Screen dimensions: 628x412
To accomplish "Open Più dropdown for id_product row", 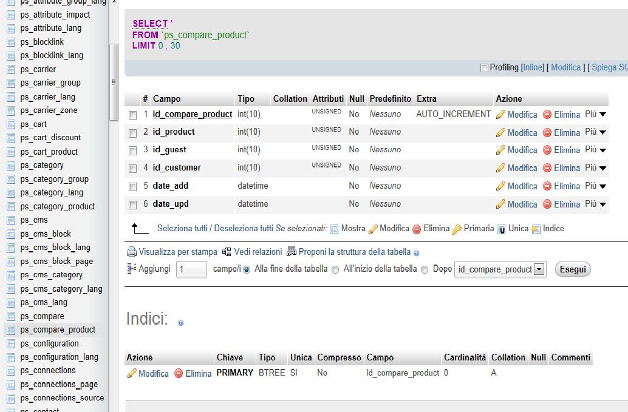I will pyautogui.click(x=596, y=132).
